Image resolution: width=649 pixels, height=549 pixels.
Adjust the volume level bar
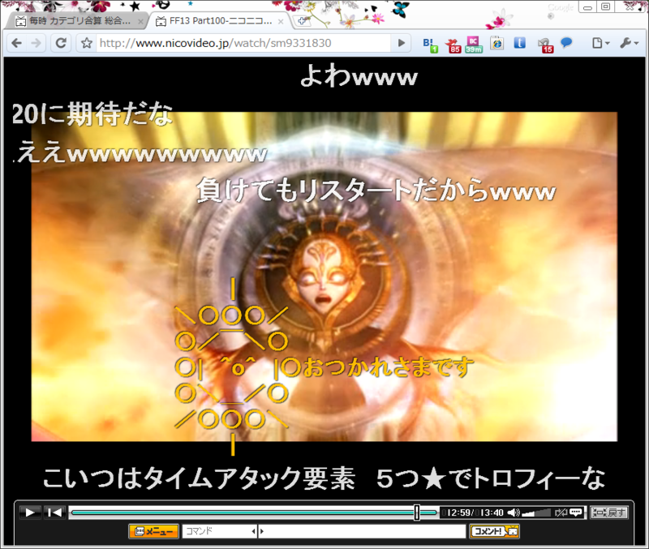tap(536, 513)
